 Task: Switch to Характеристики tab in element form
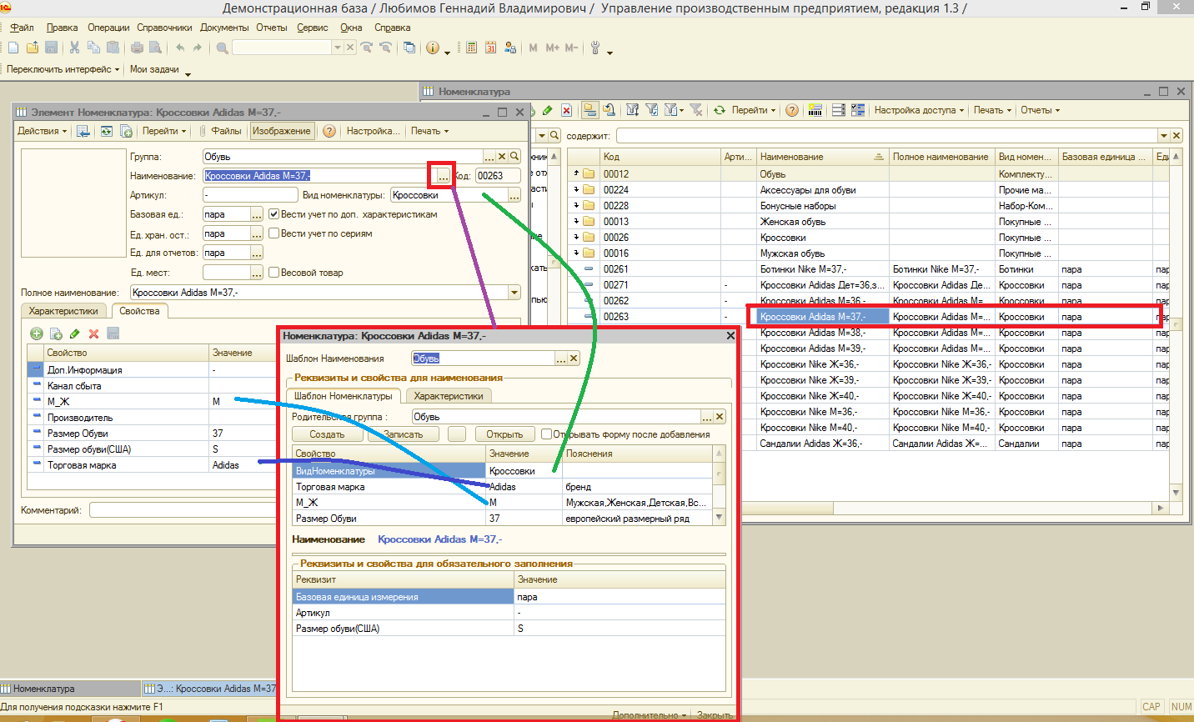63,311
